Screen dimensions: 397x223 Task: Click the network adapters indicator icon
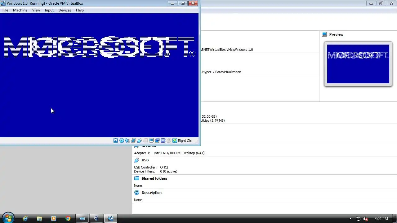[x=133, y=141]
